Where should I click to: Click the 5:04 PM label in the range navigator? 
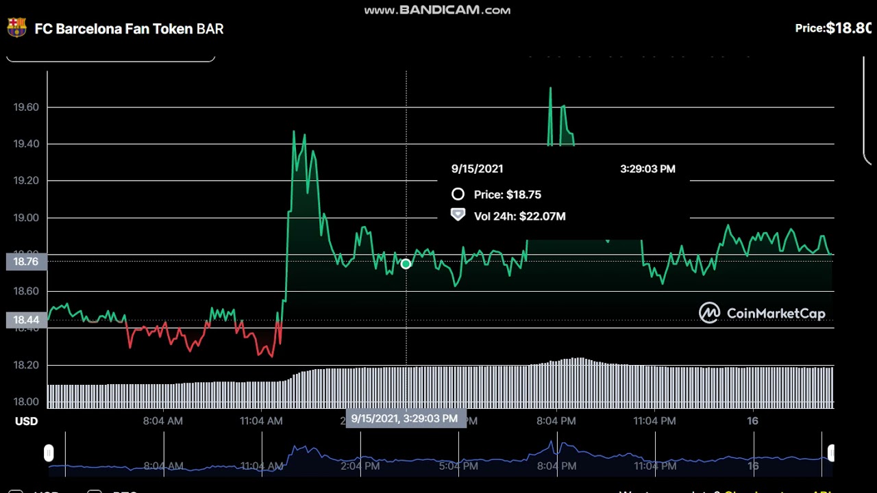point(458,466)
